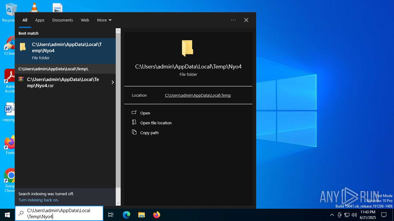
Task: Open the clock and date flyout
Action: click(x=368, y=215)
